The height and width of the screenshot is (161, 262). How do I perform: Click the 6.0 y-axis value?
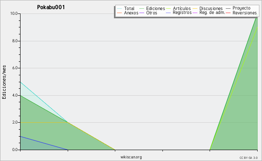tap(15, 68)
